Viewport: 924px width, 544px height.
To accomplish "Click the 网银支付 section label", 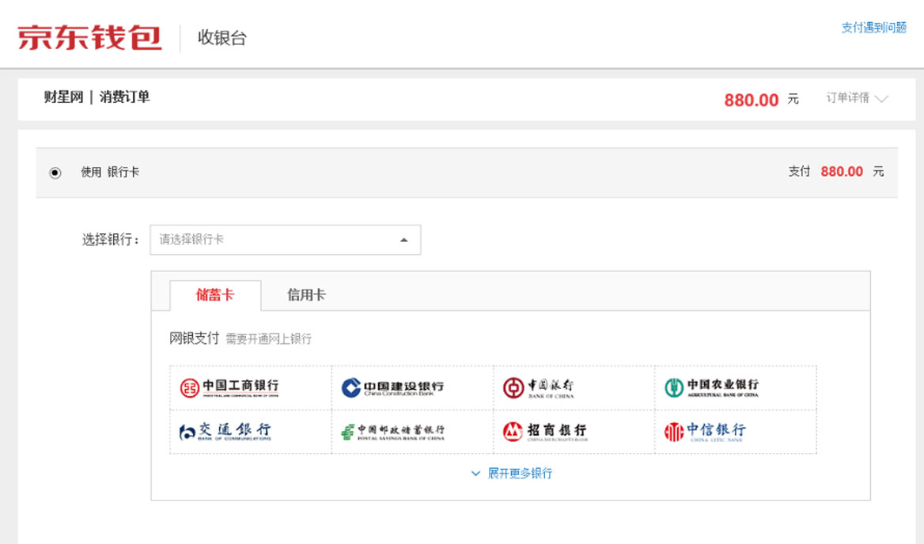I will coord(194,338).
